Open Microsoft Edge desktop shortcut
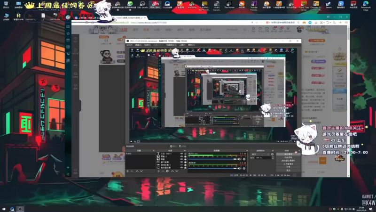Viewport: 376px width, 212px height. 366,6
